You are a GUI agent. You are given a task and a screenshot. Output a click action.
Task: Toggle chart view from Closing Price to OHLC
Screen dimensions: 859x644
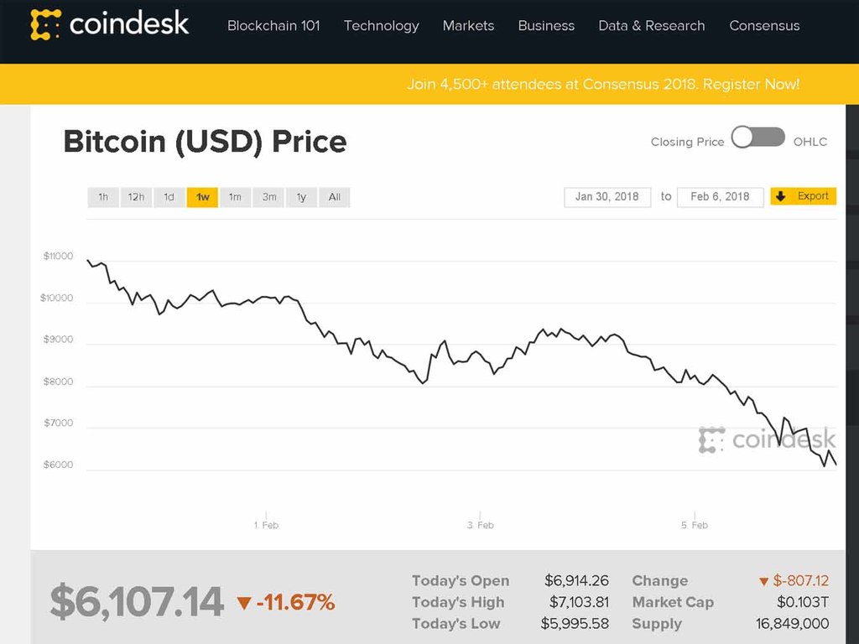tap(757, 135)
